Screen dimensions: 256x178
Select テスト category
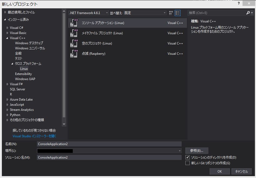tap(18, 58)
